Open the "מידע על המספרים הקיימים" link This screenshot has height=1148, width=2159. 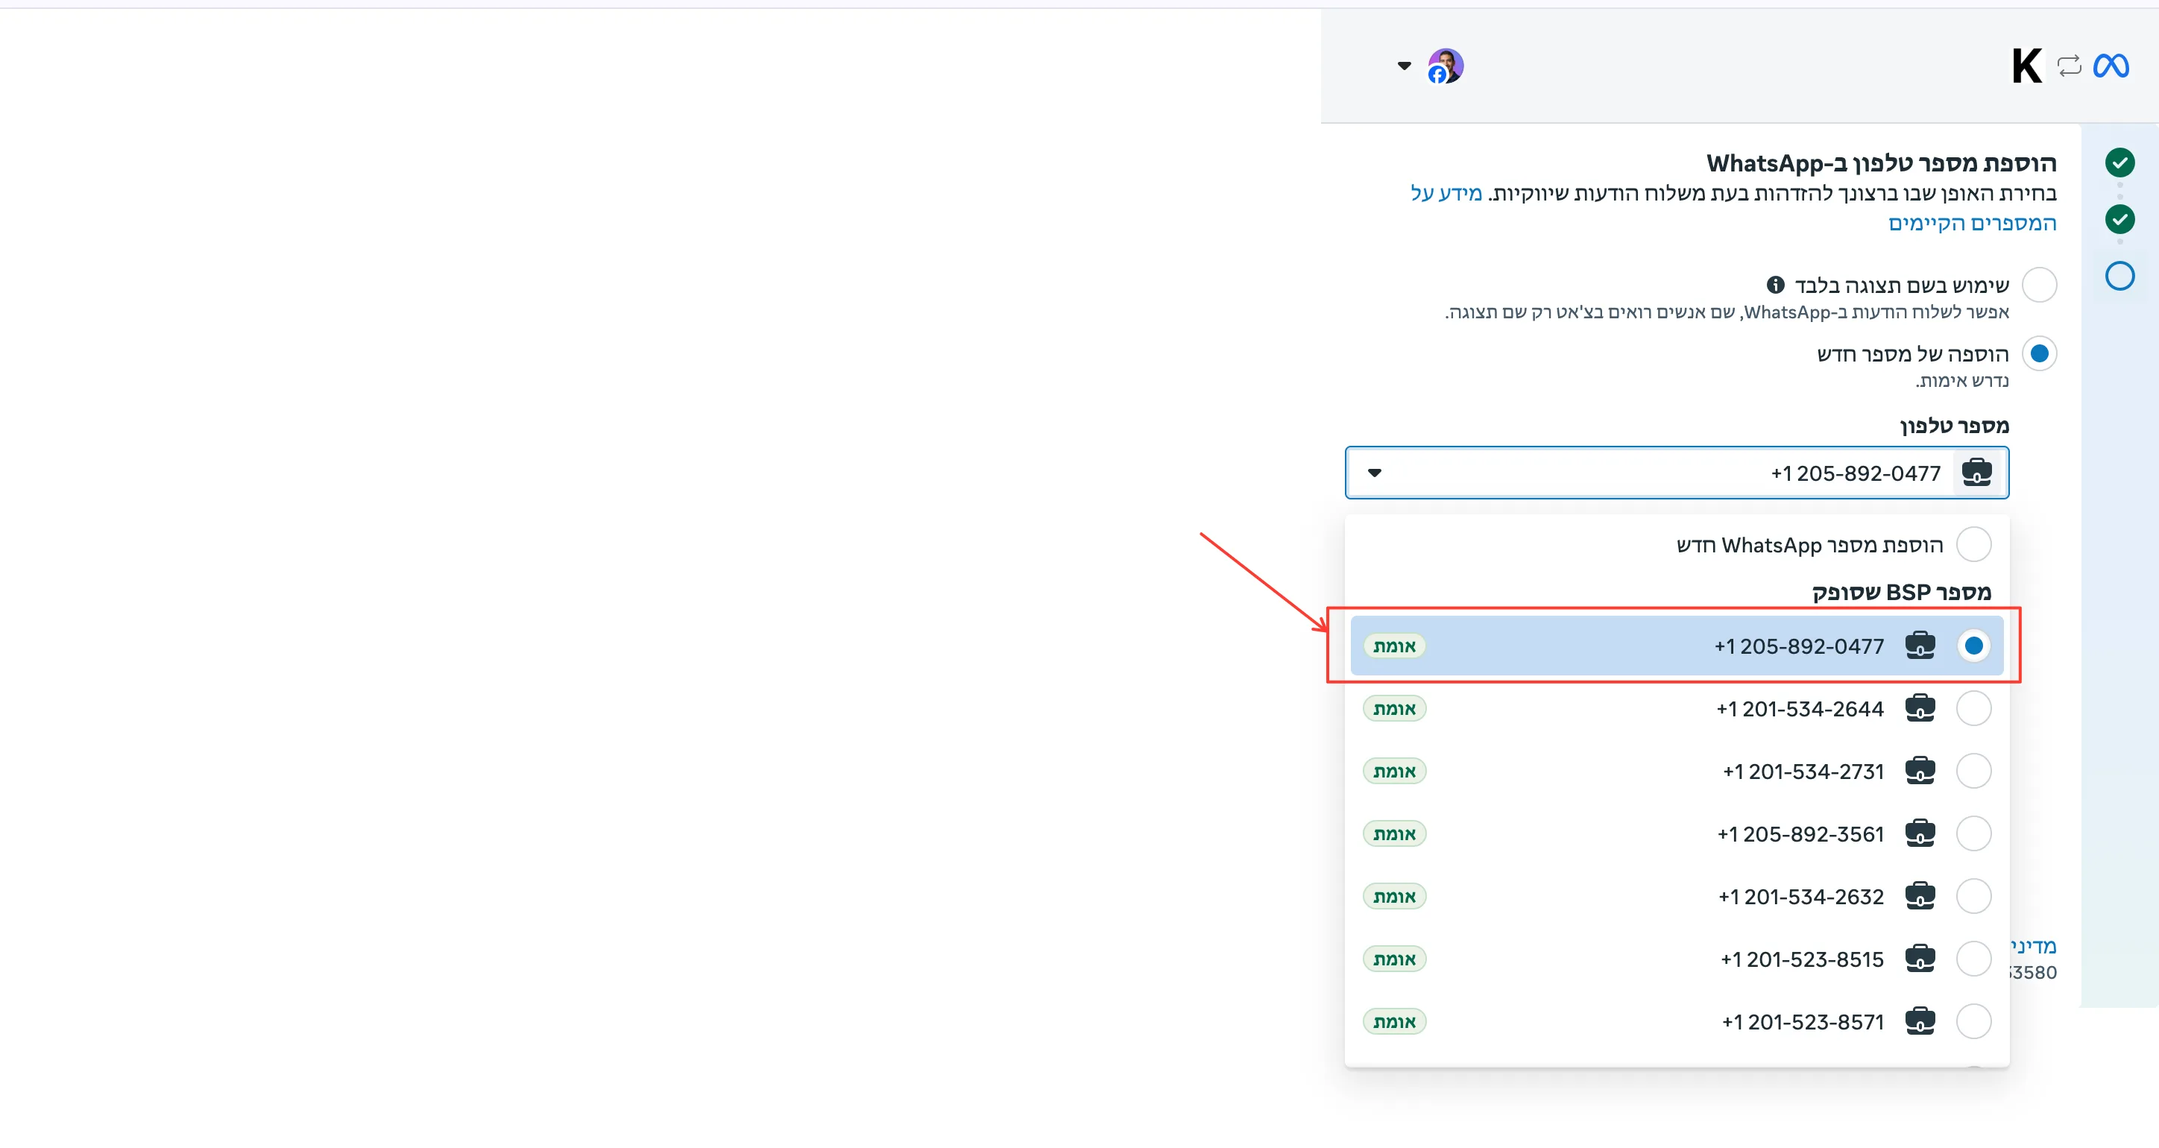coord(1972,223)
